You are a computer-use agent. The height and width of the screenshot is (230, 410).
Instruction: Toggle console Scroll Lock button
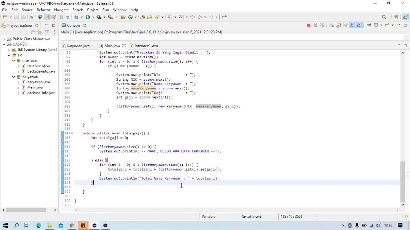(x=339, y=25)
